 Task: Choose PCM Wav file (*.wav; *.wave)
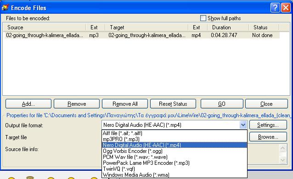(175, 157)
